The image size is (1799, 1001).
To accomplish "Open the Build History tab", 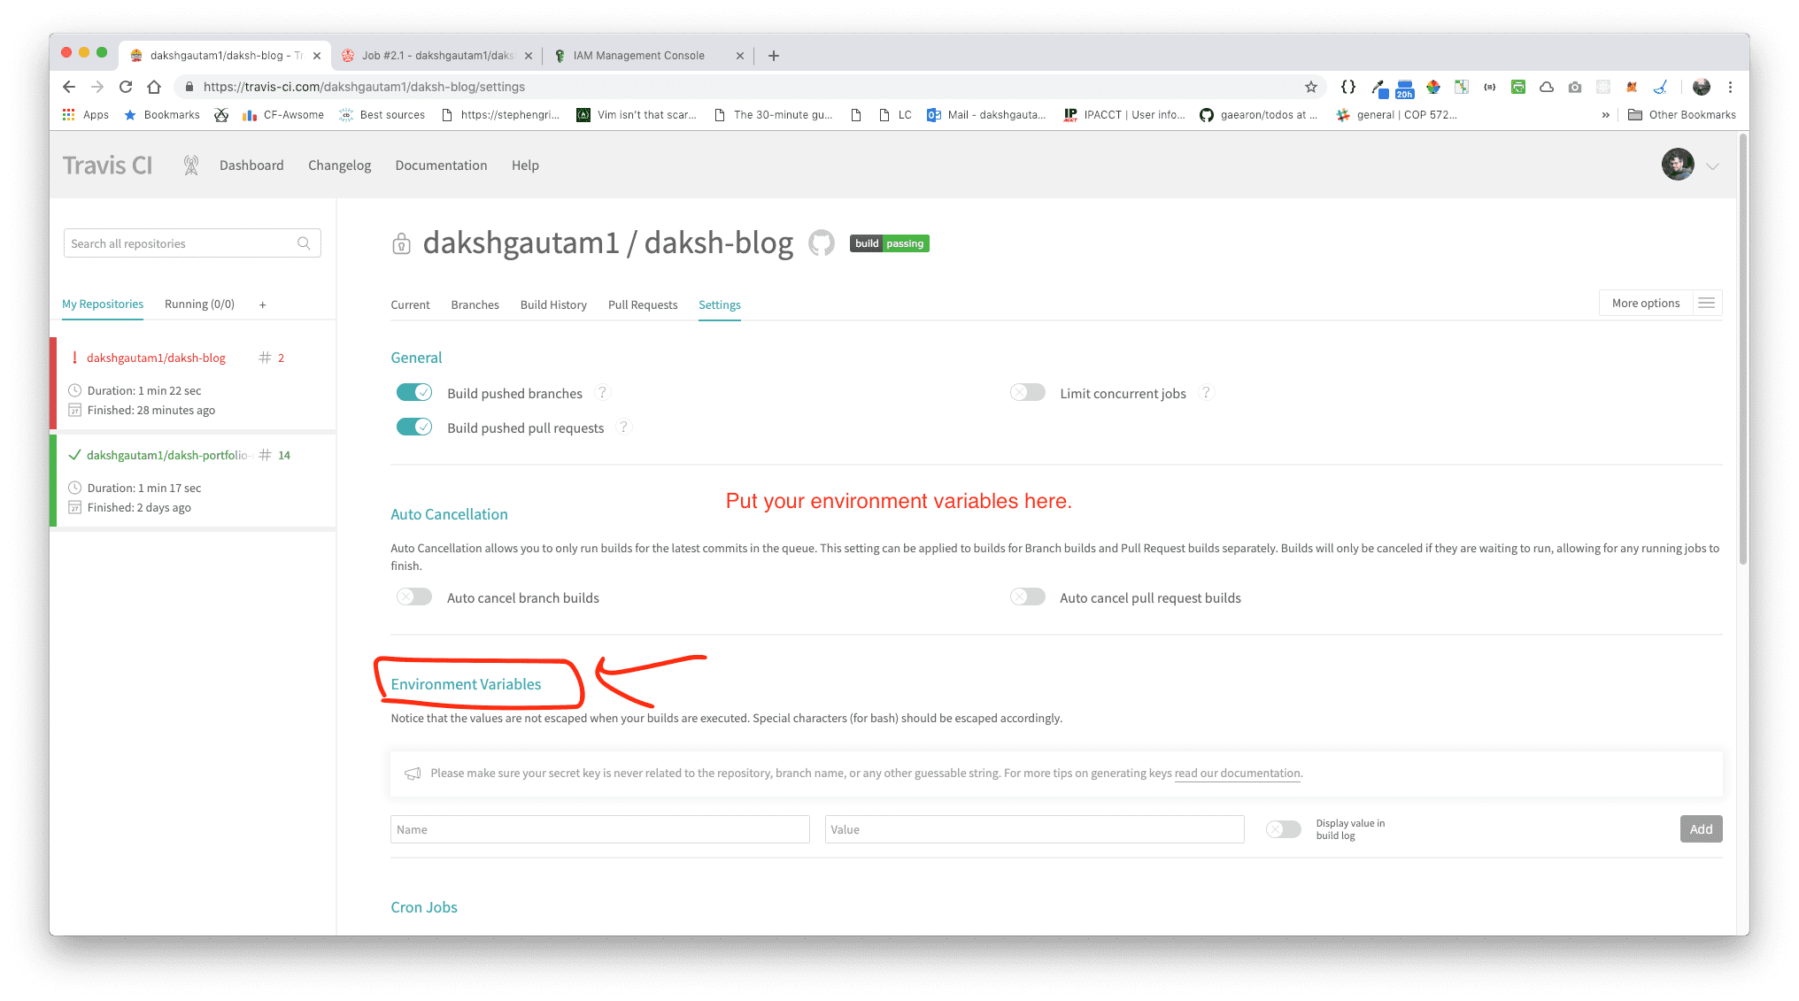I will coord(553,305).
